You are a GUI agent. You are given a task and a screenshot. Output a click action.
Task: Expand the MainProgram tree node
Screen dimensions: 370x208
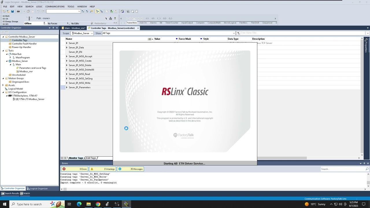tap(10, 57)
